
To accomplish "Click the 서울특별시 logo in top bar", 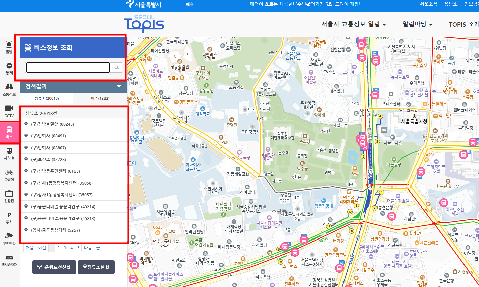I will [144, 4].
